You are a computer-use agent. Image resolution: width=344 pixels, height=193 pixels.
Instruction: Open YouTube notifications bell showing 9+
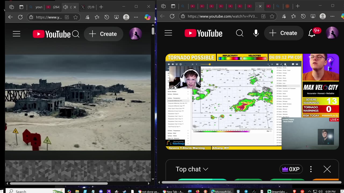(x=312, y=33)
